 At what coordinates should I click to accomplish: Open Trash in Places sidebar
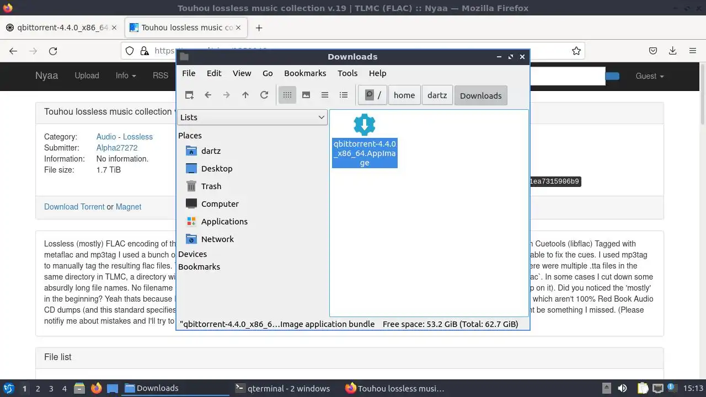(x=211, y=186)
